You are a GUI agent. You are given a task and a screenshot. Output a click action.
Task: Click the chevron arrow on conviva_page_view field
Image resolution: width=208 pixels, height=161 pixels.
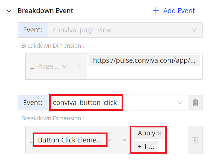point(194,30)
